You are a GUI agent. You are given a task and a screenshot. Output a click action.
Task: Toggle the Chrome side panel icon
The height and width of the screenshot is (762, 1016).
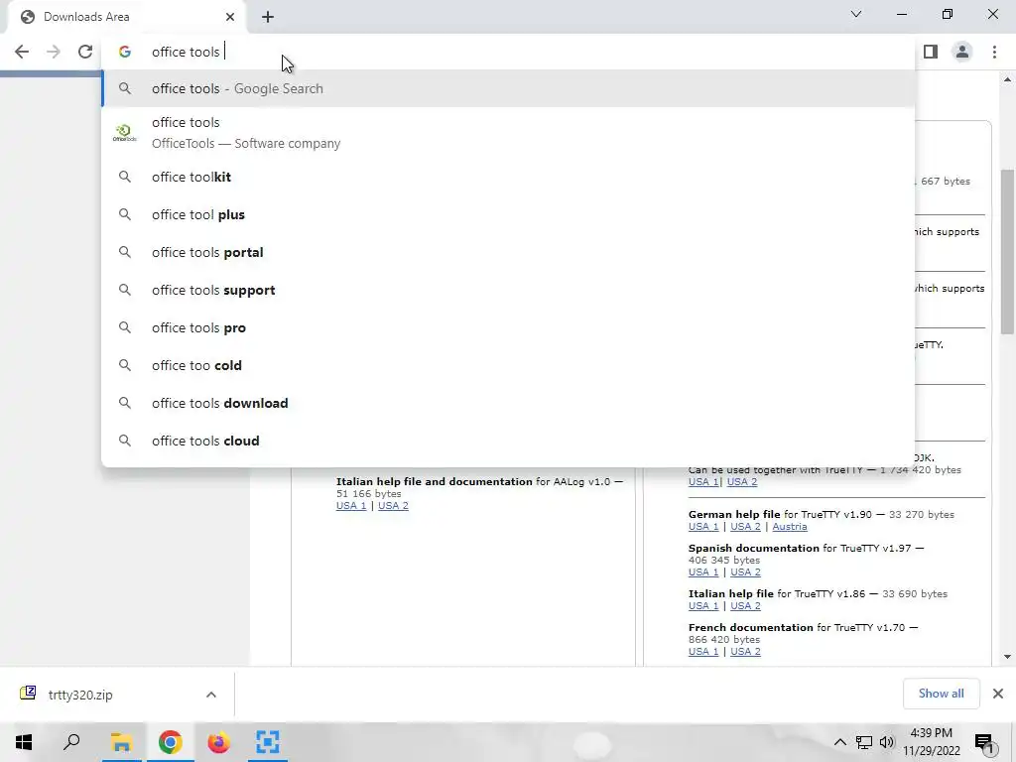(931, 52)
